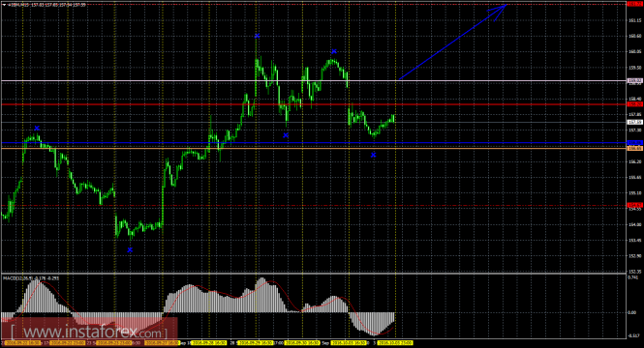The width and height of the screenshot is (644, 348).
Task: Select the orange horizontal level price tag 156.69
Action: click(634, 148)
